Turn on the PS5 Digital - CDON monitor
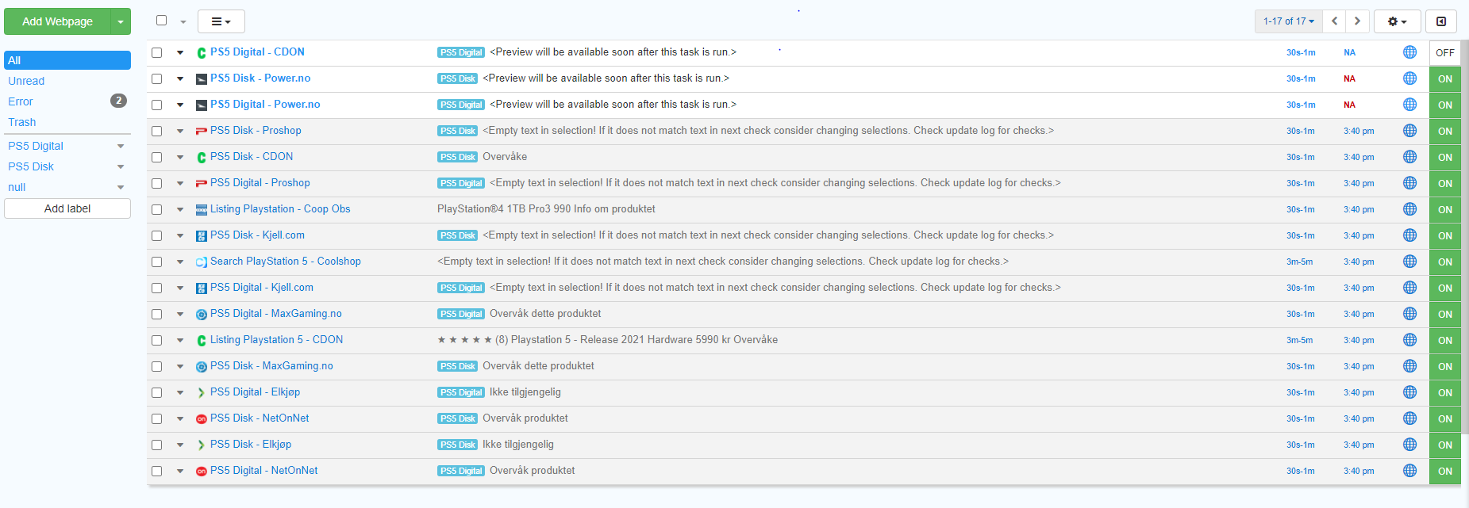Viewport: 1469px width, 508px height. pyautogui.click(x=1445, y=52)
